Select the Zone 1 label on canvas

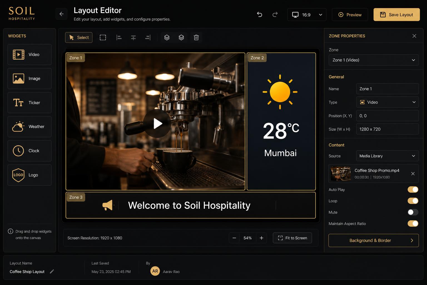(x=76, y=58)
